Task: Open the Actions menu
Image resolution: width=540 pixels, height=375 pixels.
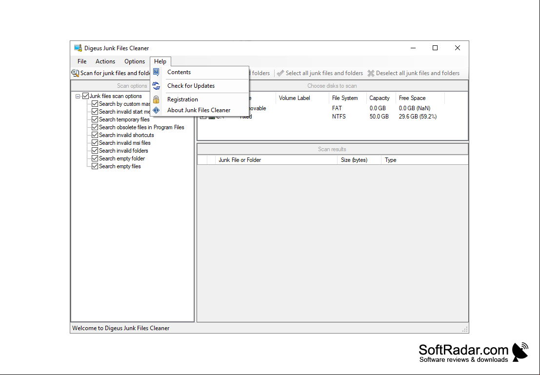Action: coord(105,61)
